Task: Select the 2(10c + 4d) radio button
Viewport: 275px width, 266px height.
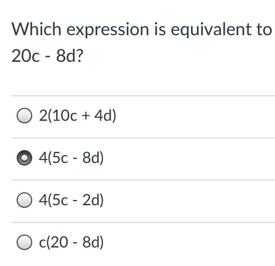Action: coord(24,116)
